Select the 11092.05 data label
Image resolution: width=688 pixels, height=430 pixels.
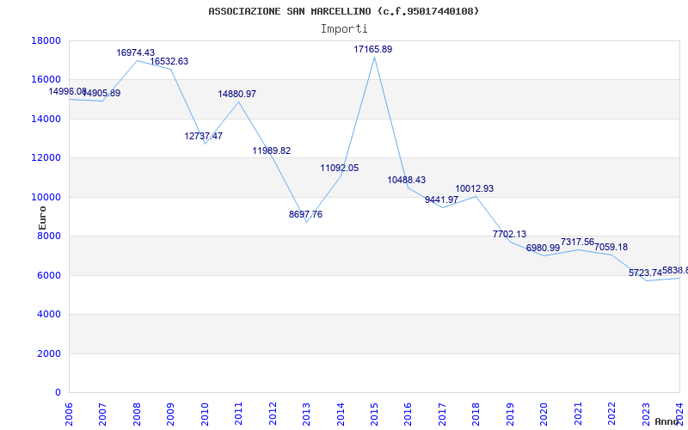pyautogui.click(x=340, y=168)
